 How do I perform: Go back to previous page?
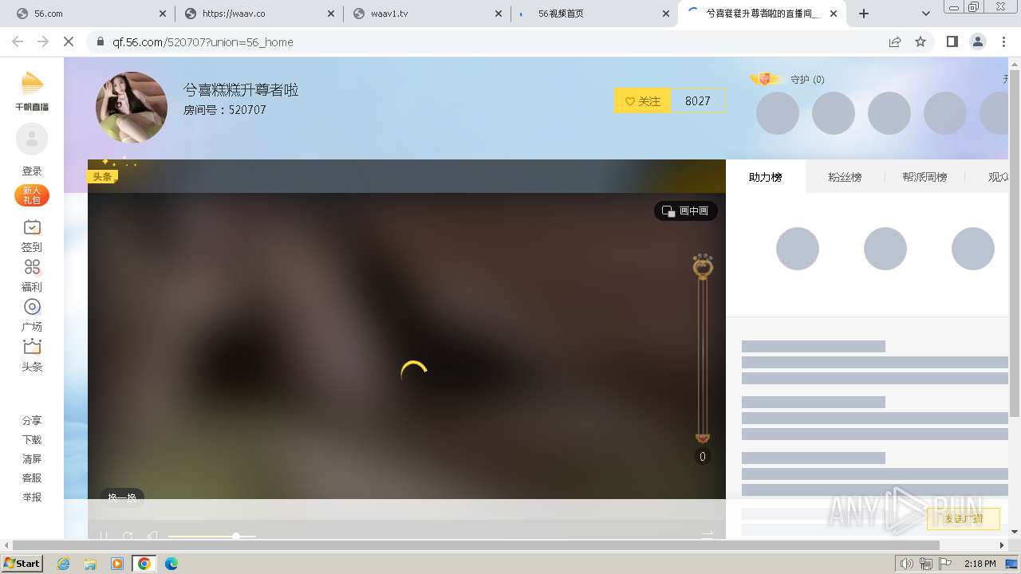point(18,41)
